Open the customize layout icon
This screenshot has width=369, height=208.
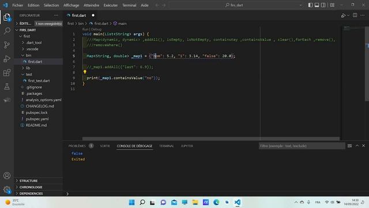coord(332,5)
